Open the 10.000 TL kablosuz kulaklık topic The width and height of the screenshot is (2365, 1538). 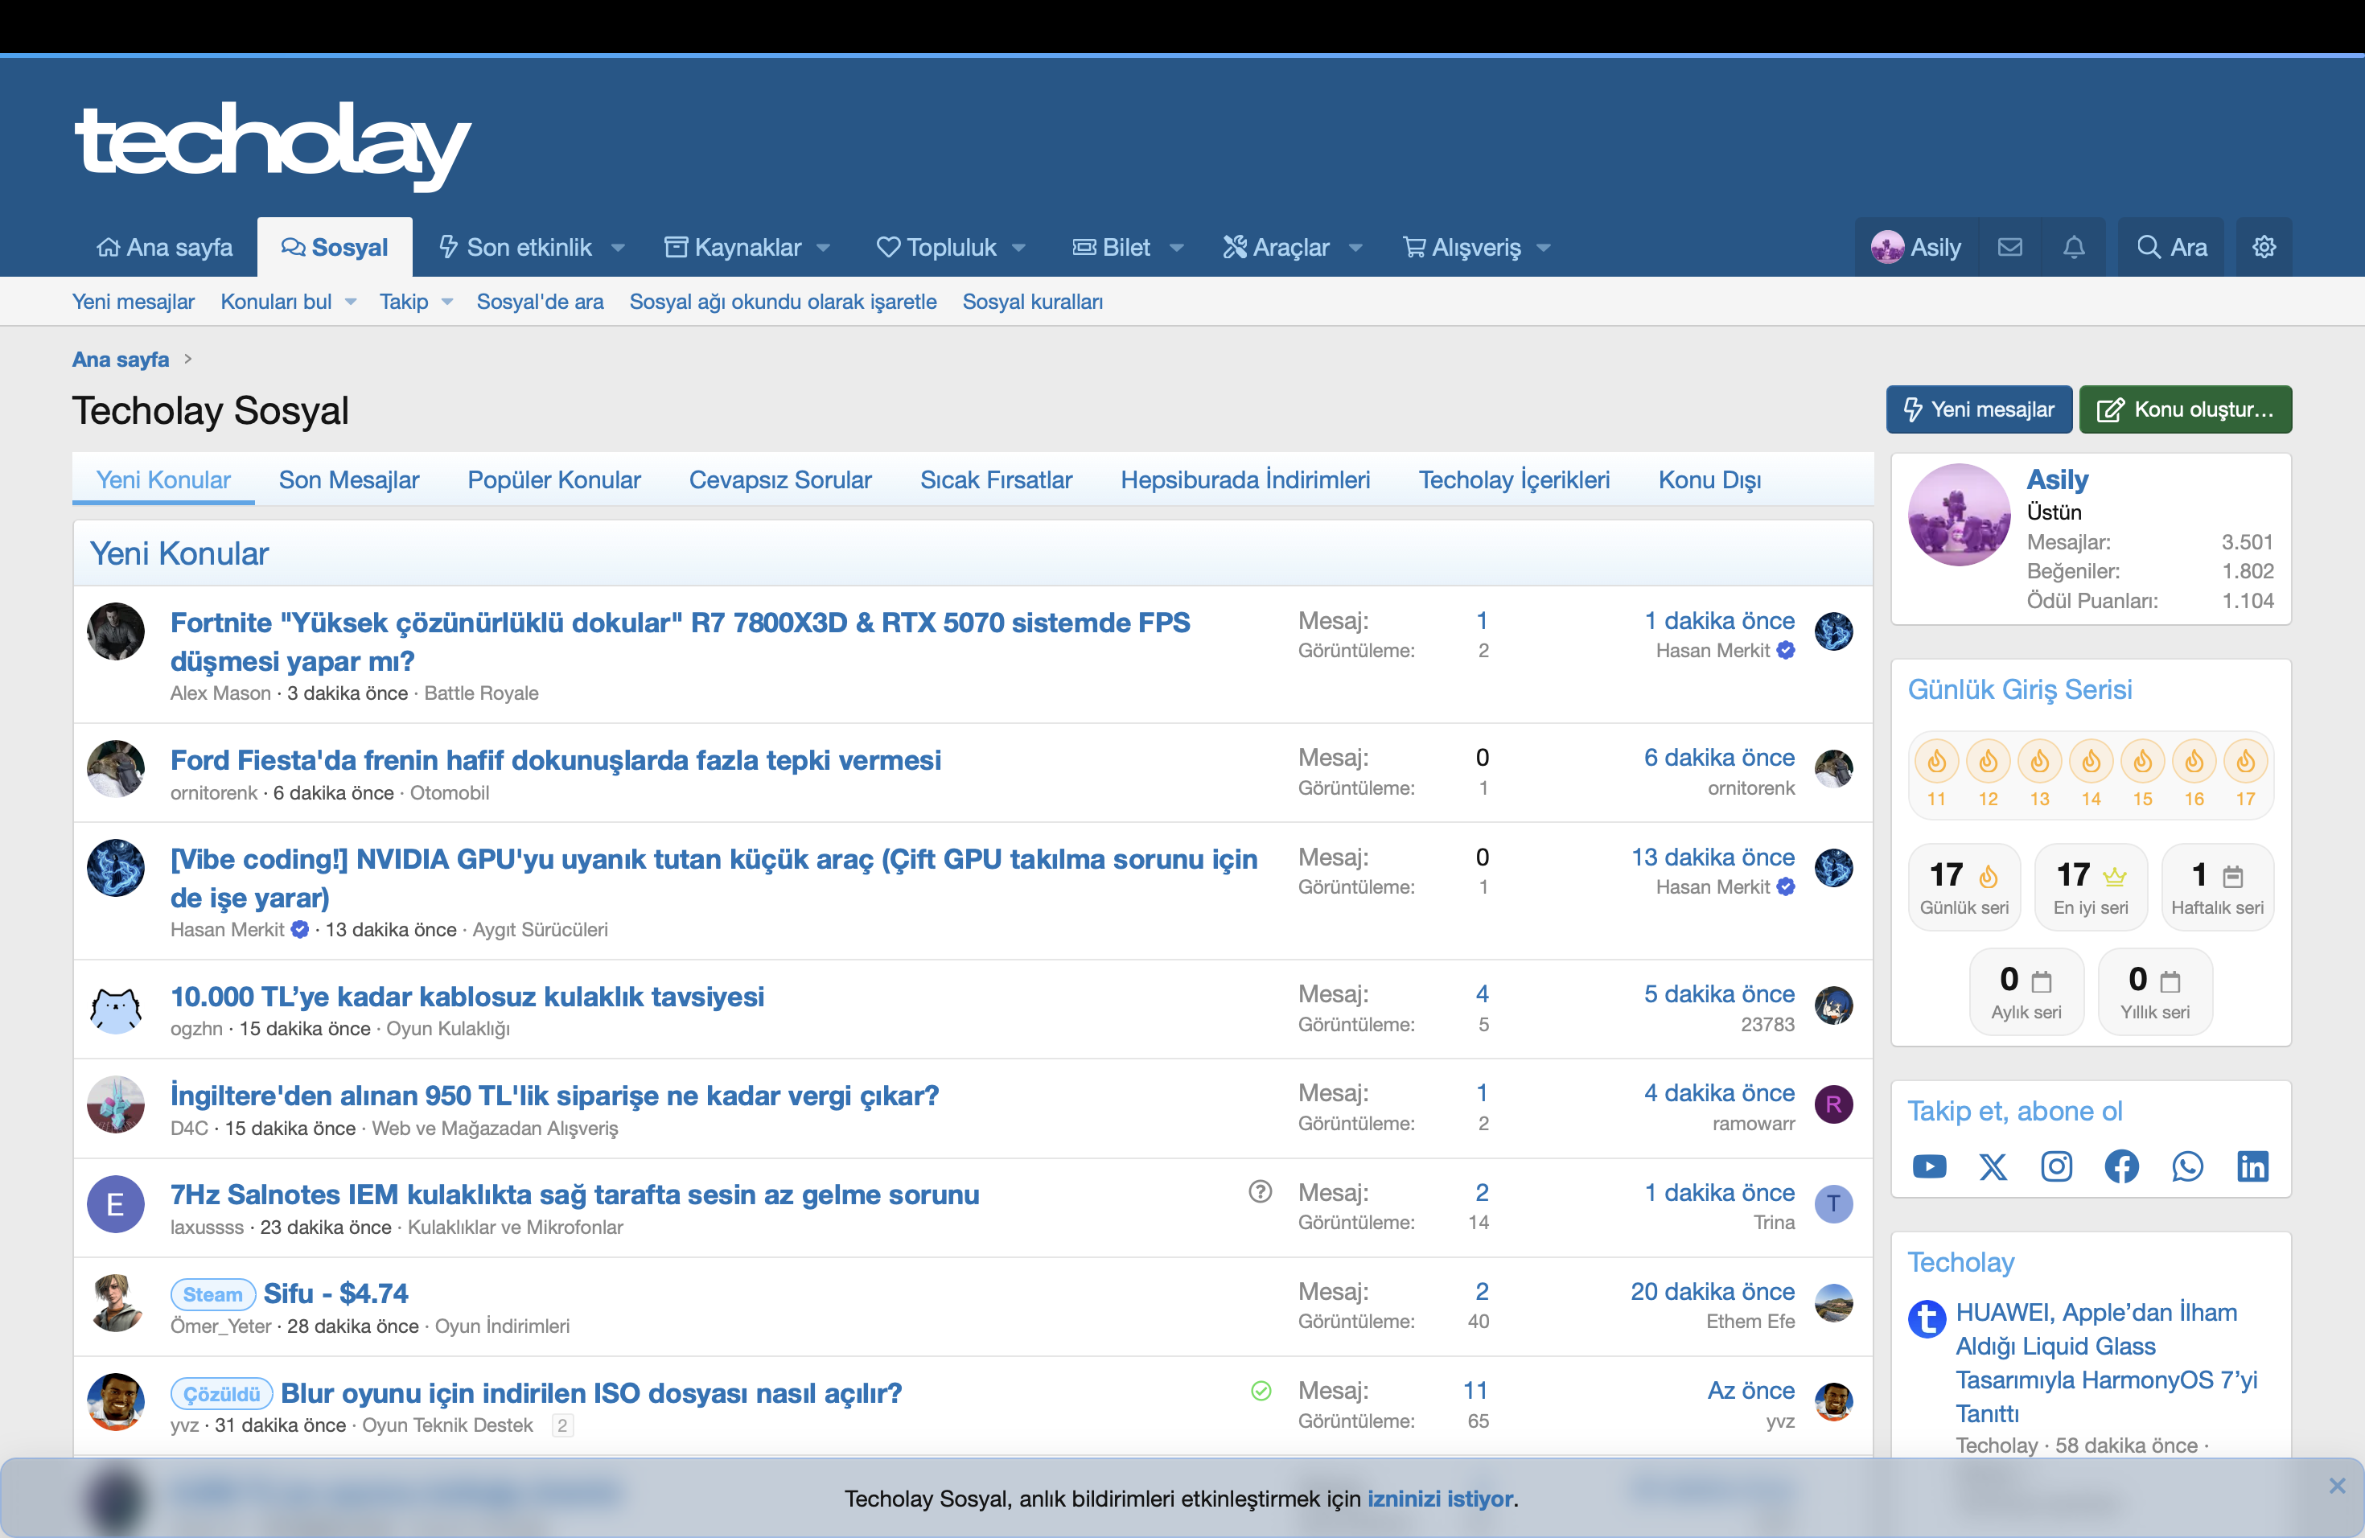(x=467, y=997)
